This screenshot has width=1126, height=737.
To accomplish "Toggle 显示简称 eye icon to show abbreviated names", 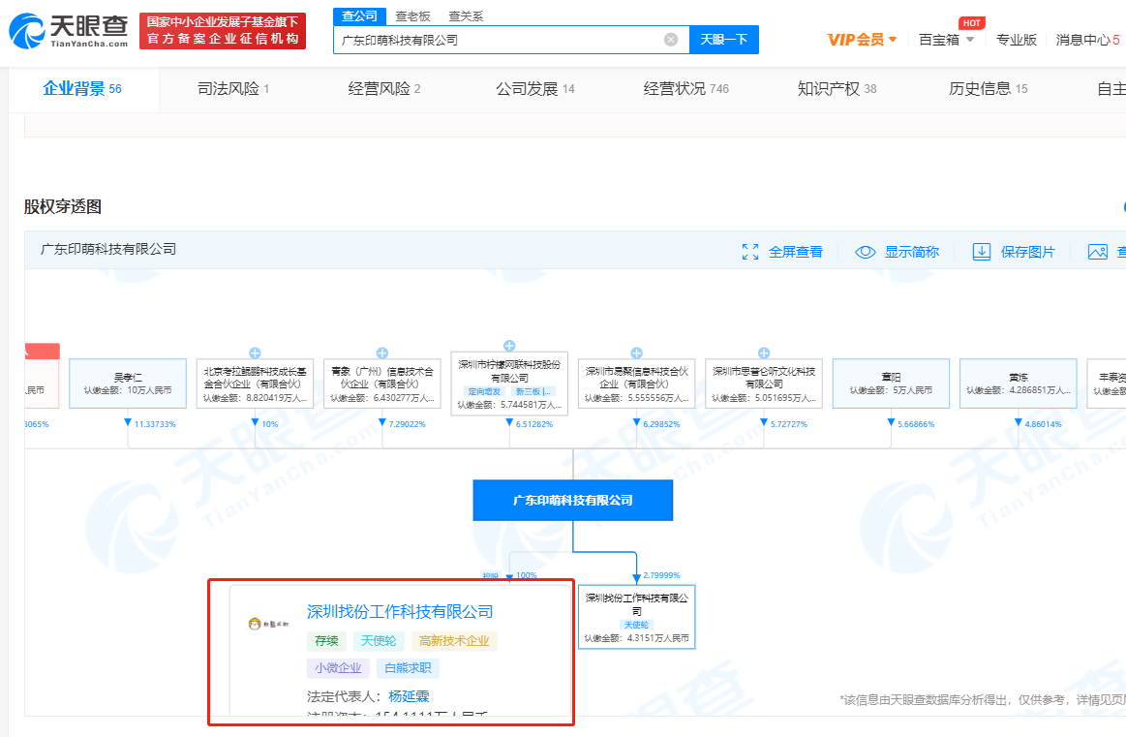I will (865, 251).
